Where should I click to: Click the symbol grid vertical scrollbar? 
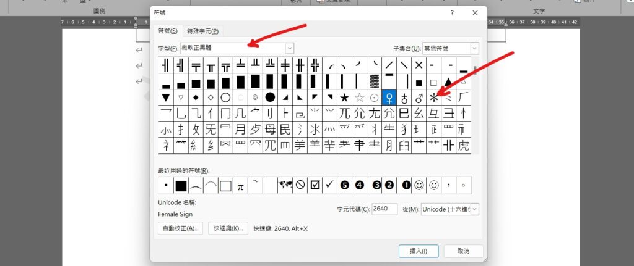(475, 105)
